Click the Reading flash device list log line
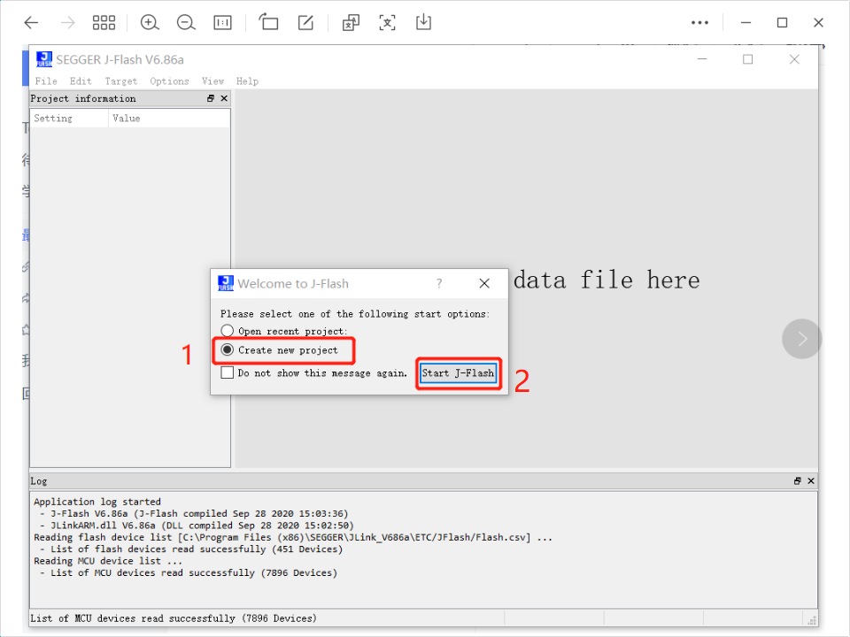850x637 pixels. (293, 537)
